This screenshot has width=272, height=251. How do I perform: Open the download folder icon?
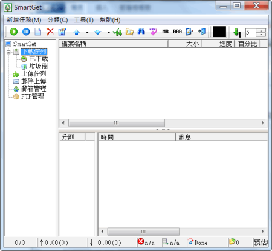tap(129, 32)
